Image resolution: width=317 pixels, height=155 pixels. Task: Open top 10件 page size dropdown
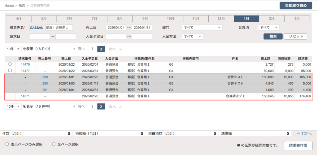click(13, 49)
